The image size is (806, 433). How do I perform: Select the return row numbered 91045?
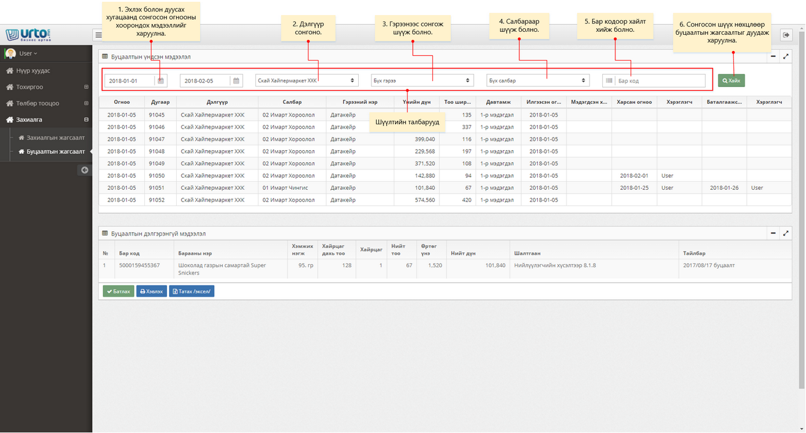click(x=445, y=115)
